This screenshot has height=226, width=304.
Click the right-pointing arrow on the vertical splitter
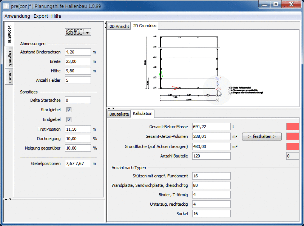[x=105, y=28]
